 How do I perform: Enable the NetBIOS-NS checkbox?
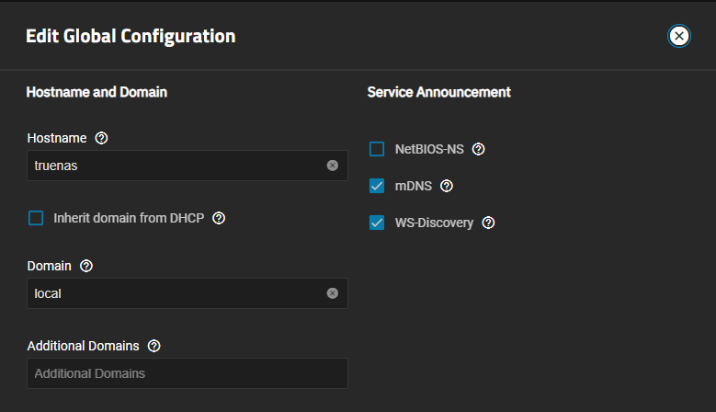coord(377,149)
